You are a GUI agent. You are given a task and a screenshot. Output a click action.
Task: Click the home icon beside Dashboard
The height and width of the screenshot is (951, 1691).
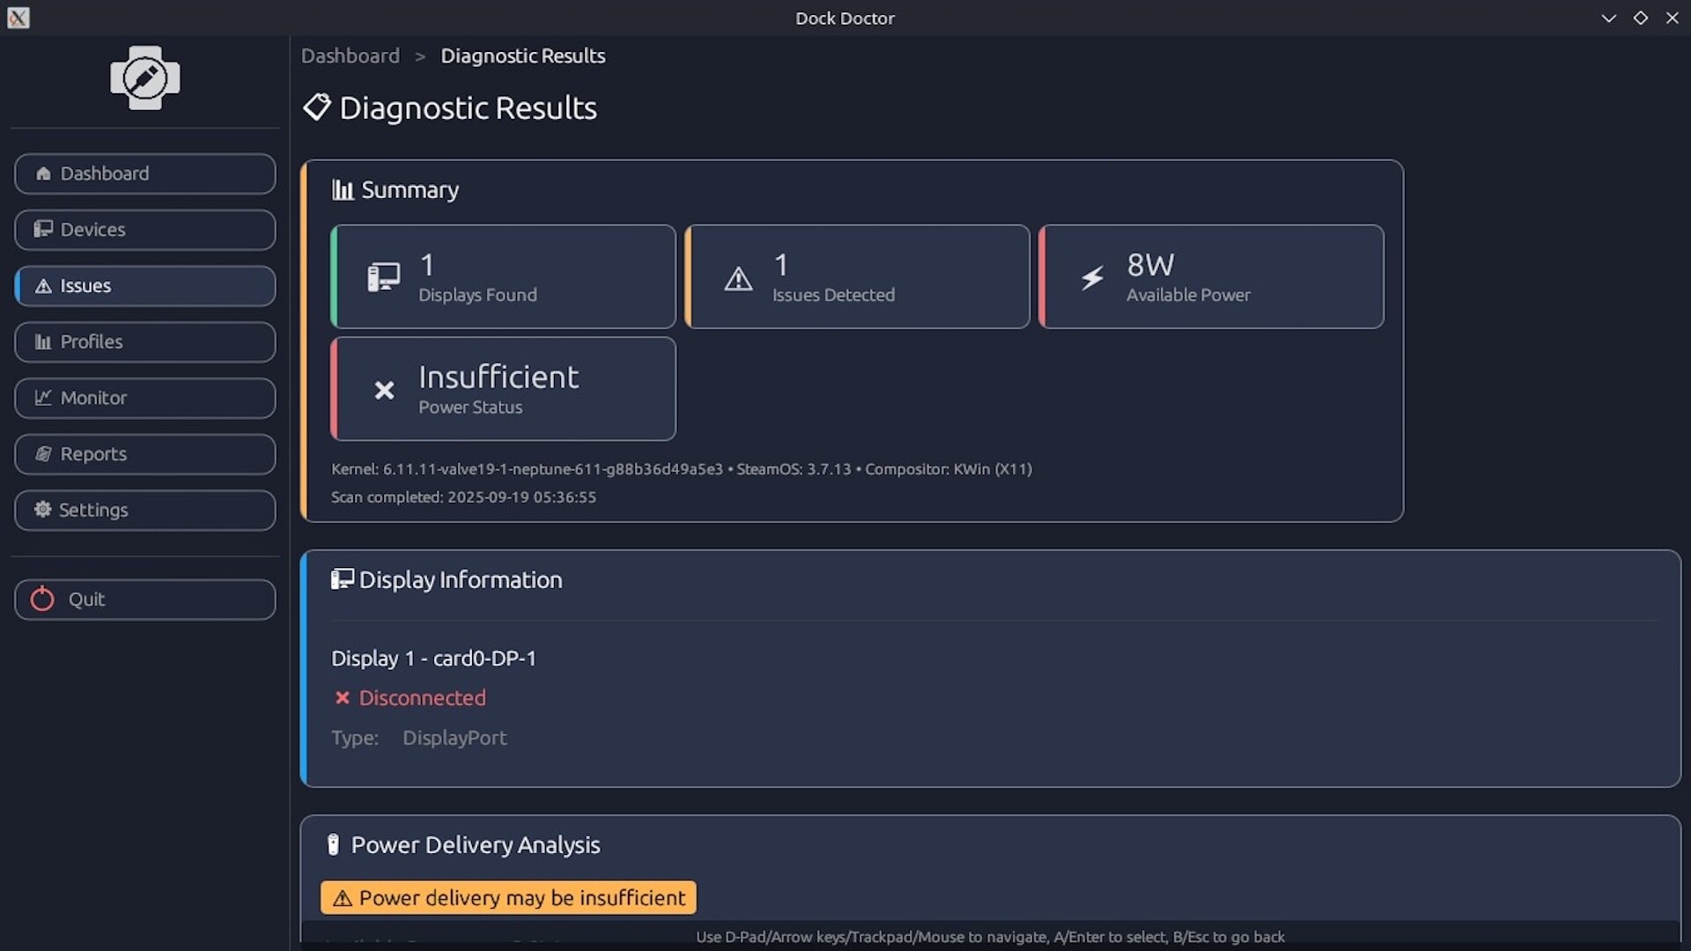(x=43, y=173)
